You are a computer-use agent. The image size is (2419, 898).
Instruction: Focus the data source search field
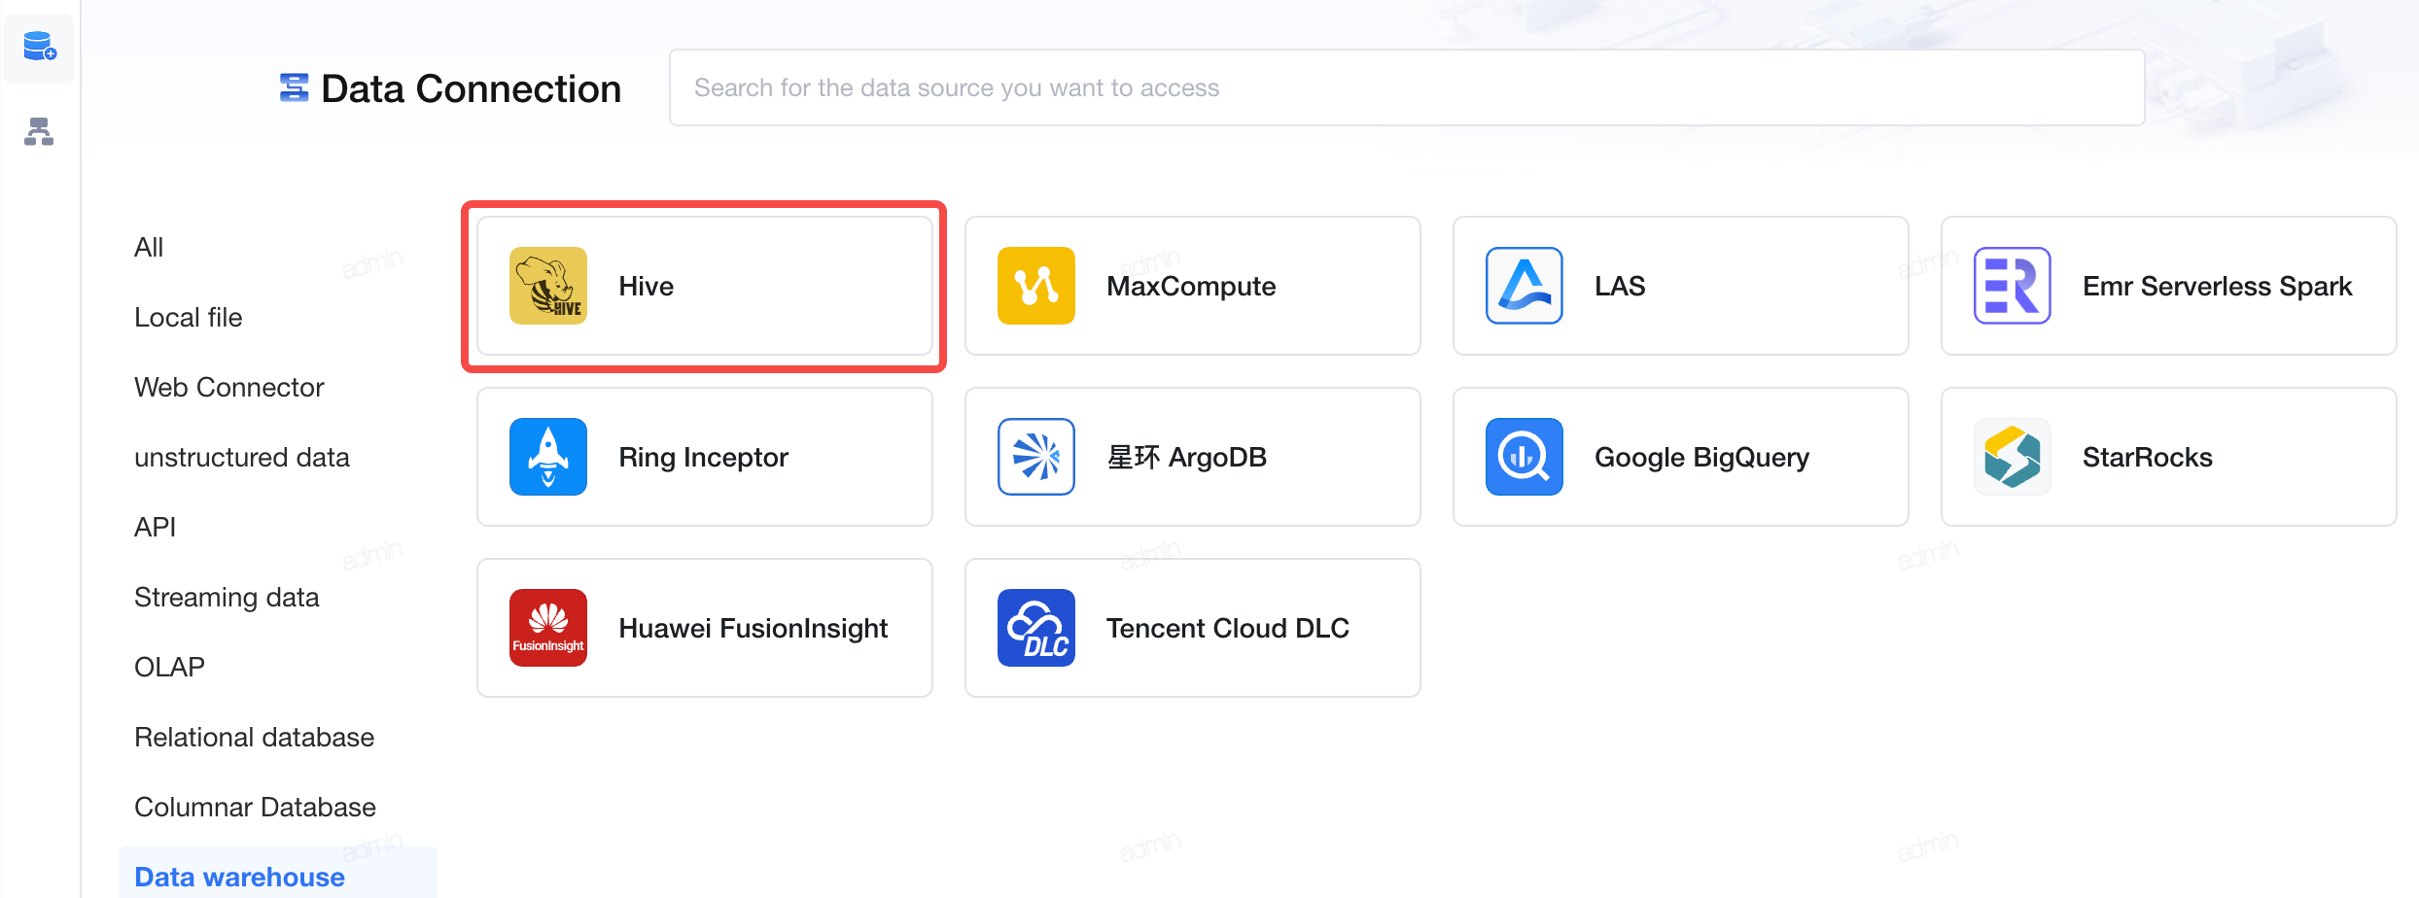1407,87
